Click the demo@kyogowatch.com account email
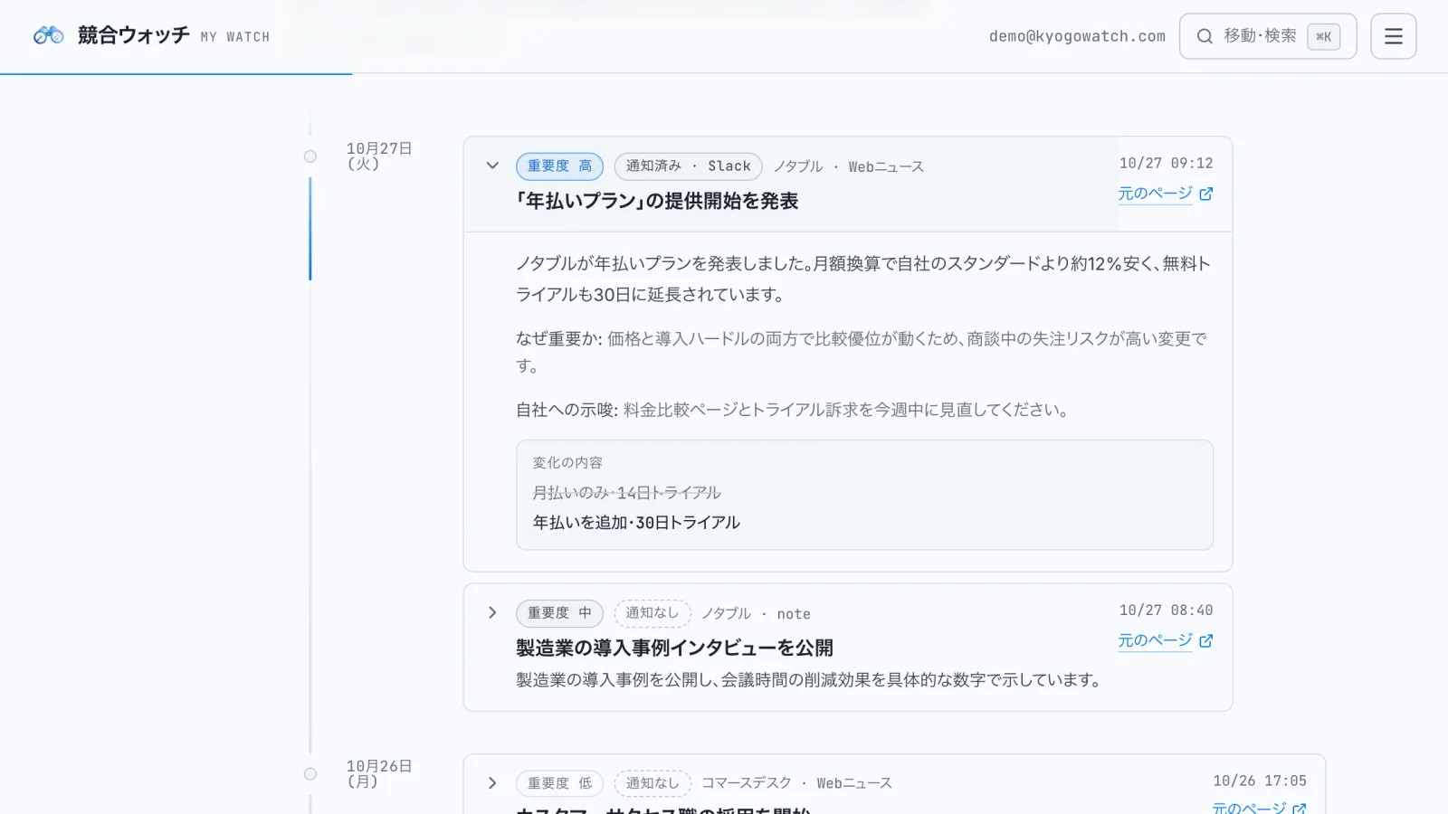Image resolution: width=1448 pixels, height=814 pixels. point(1077,36)
